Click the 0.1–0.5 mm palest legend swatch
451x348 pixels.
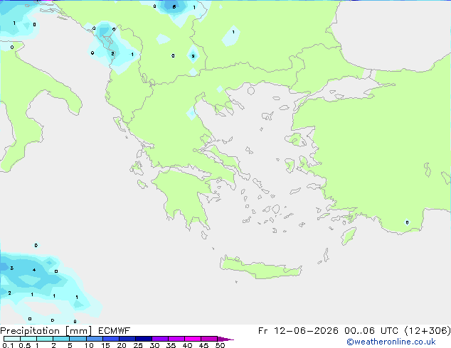coord(12,339)
